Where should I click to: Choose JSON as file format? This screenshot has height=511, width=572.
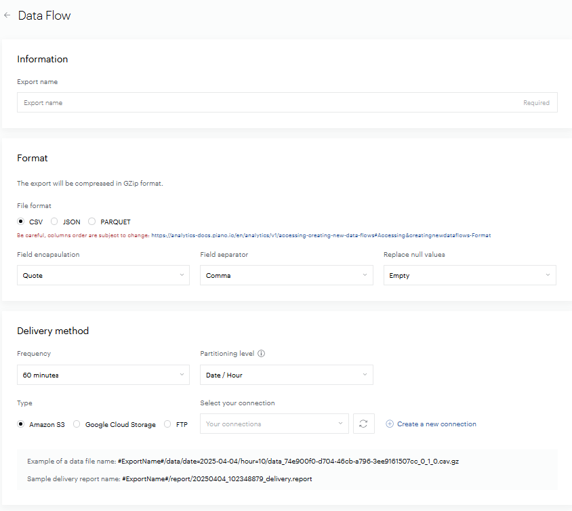pyautogui.click(x=55, y=222)
